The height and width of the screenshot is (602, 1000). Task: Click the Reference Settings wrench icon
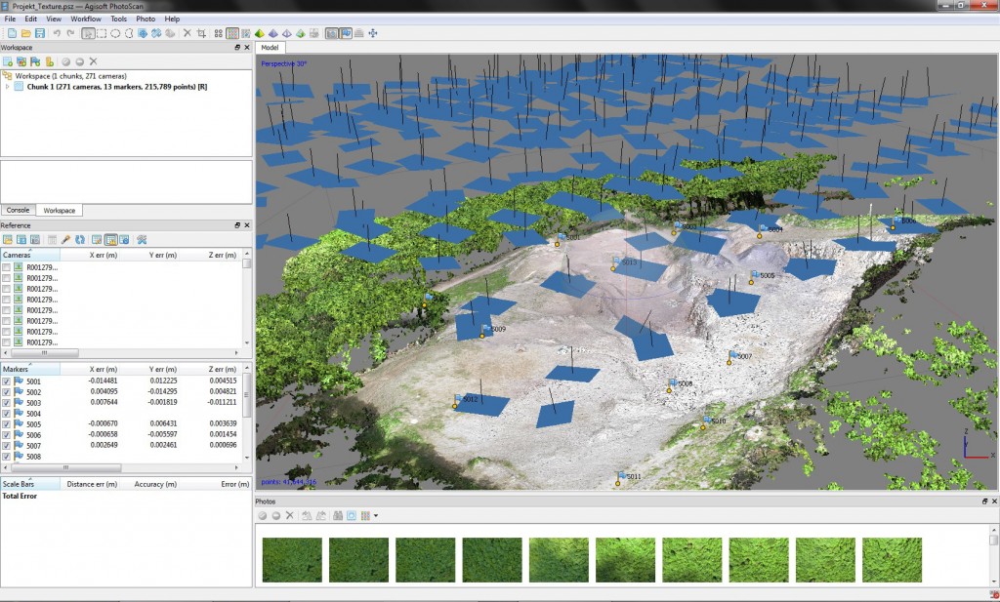pos(142,239)
